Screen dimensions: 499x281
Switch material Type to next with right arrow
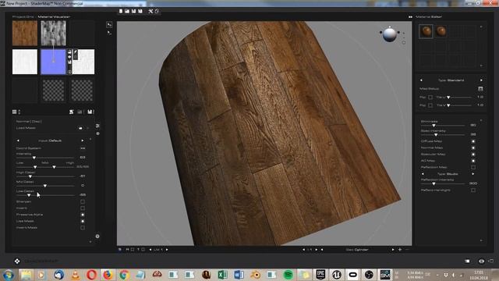tap(481, 80)
